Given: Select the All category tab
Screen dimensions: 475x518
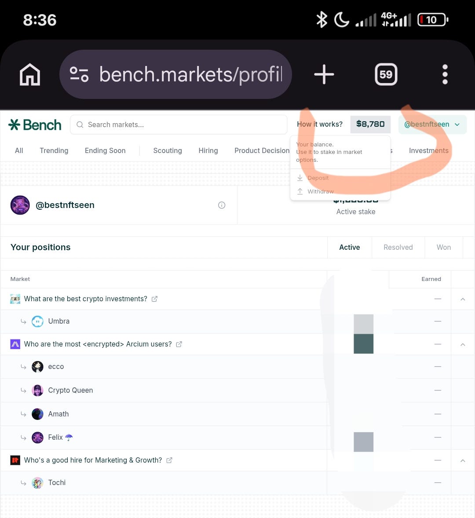Looking at the screenshot, I should pos(19,151).
